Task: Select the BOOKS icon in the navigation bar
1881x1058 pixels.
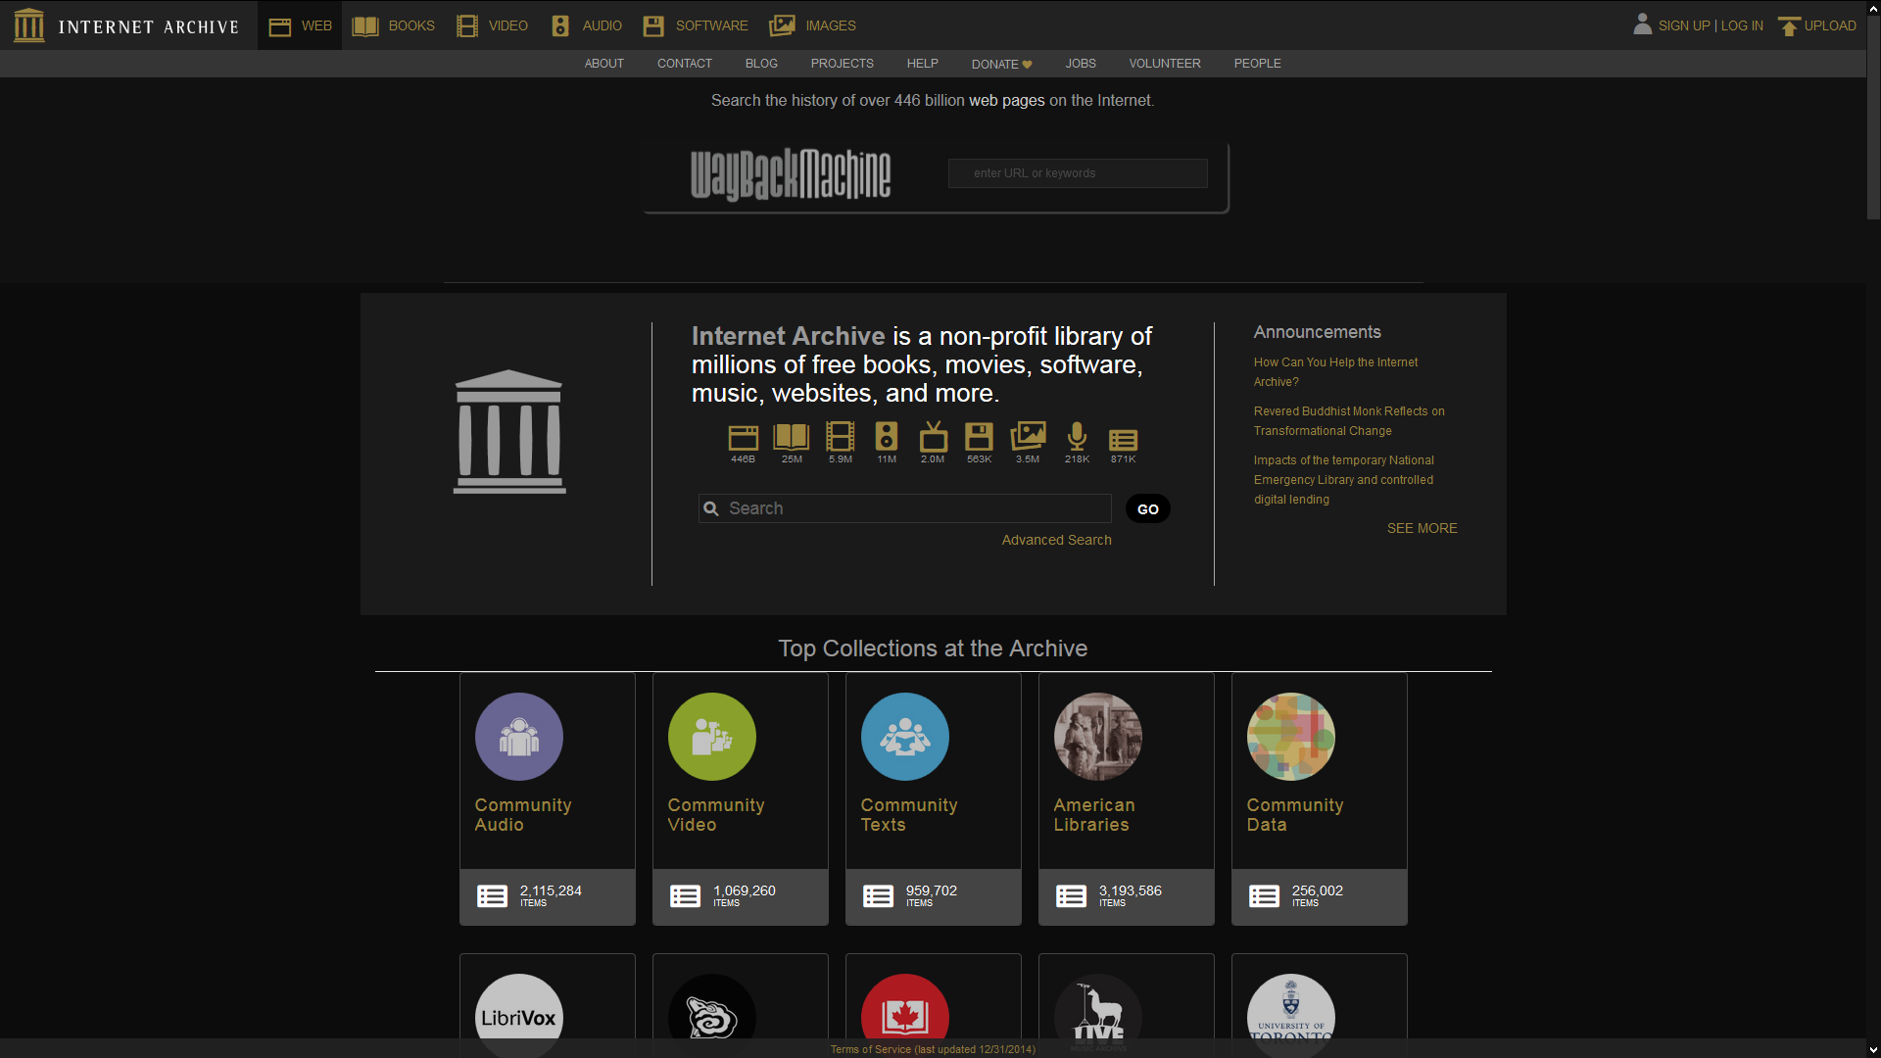Action: [x=365, y=25]
